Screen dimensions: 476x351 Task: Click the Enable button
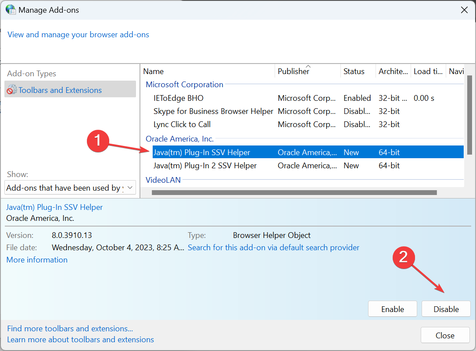click(x=392, y=309)
